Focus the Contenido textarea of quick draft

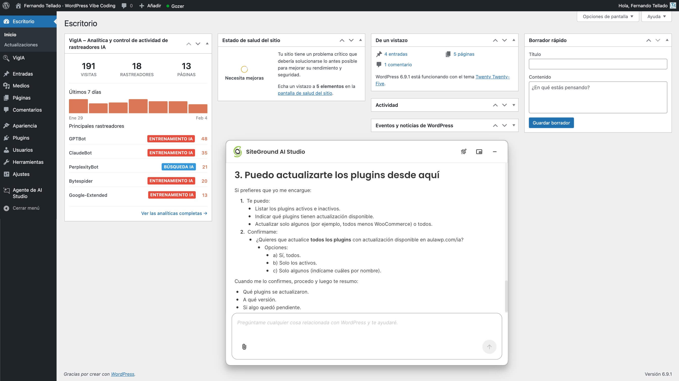click(x=598, y=97)
